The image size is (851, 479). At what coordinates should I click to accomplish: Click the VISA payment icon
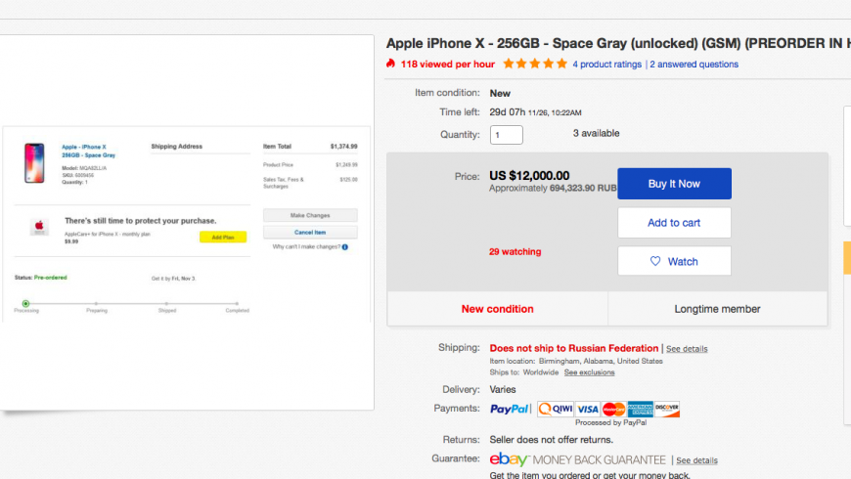click(587, 409)
